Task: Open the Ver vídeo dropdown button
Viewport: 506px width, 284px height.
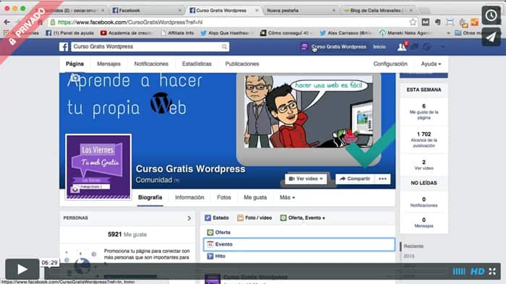Action: coord(306,178)
